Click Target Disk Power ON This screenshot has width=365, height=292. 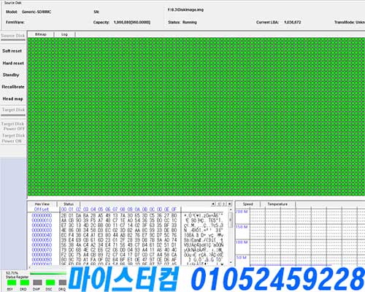tap(13, 138)
